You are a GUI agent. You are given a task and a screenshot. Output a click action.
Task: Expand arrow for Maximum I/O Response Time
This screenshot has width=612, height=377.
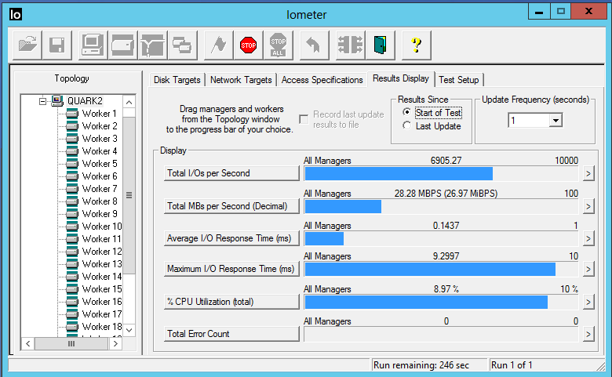[x=588, y=269]
